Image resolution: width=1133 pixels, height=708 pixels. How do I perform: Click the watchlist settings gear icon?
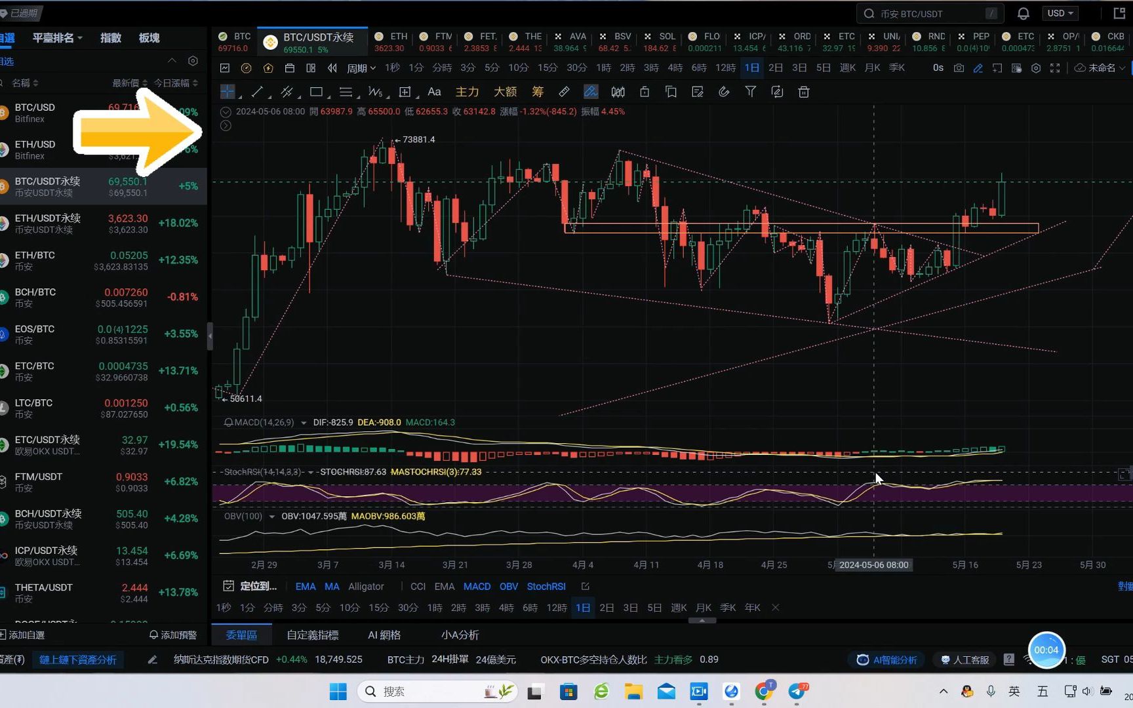(x=193, y=61)
